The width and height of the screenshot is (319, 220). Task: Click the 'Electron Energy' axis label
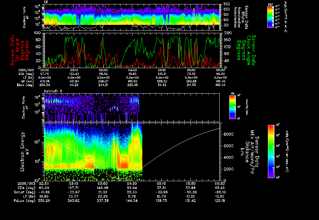click(x=22, y=152)
